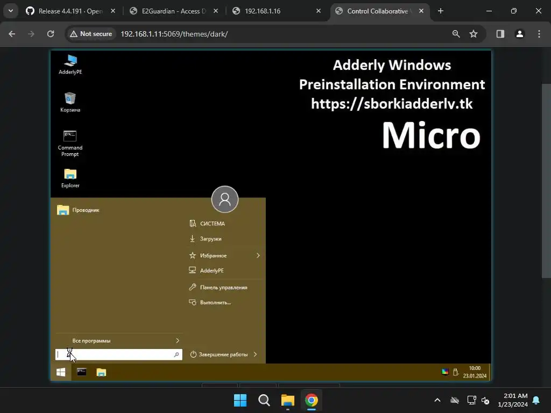Open the tab search dropdown
Image resolution: width=551 pixels, height=413 pixels.
[x=11, y=11]
